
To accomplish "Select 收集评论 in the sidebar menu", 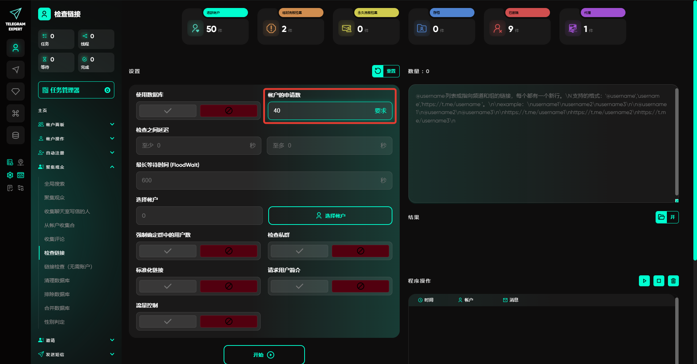I will click(x=54, y=239).
